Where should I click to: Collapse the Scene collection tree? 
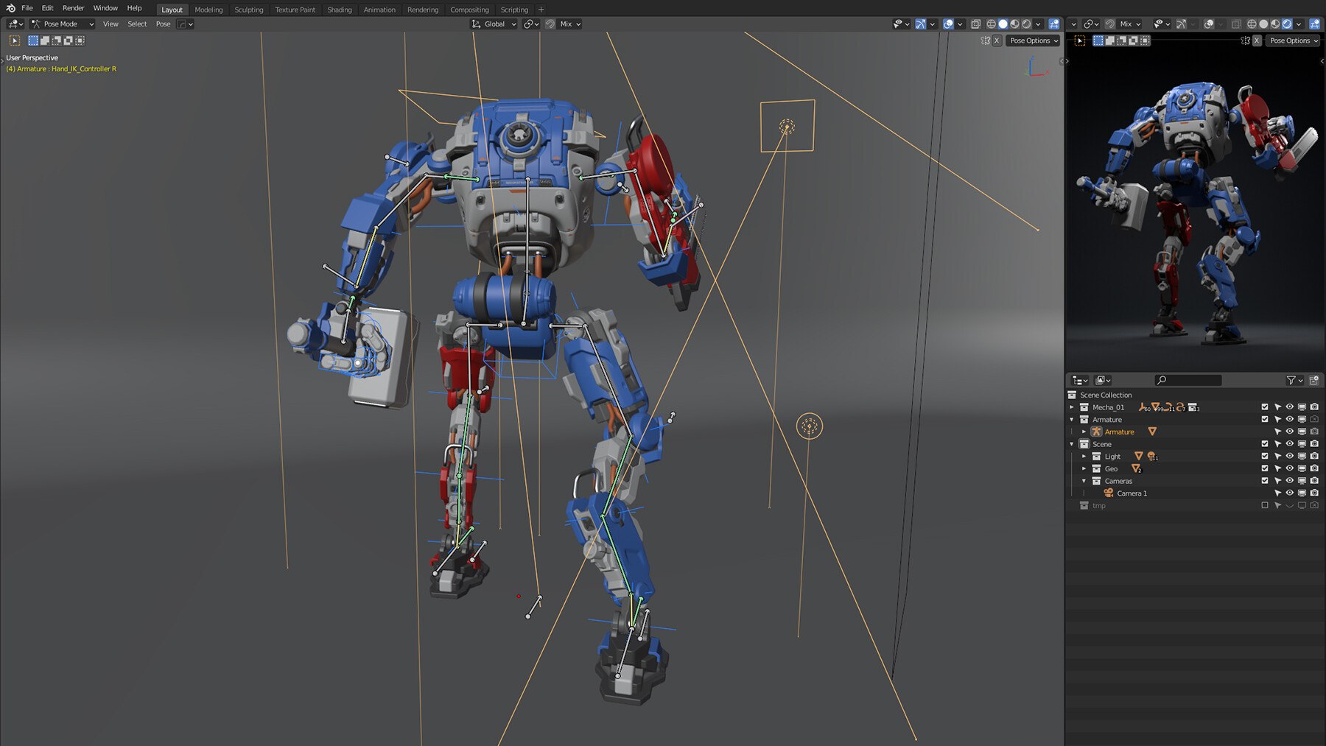click(1072, 444)
